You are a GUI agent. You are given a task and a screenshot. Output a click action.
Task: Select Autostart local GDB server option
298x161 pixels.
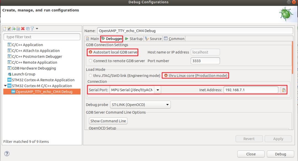113,52
